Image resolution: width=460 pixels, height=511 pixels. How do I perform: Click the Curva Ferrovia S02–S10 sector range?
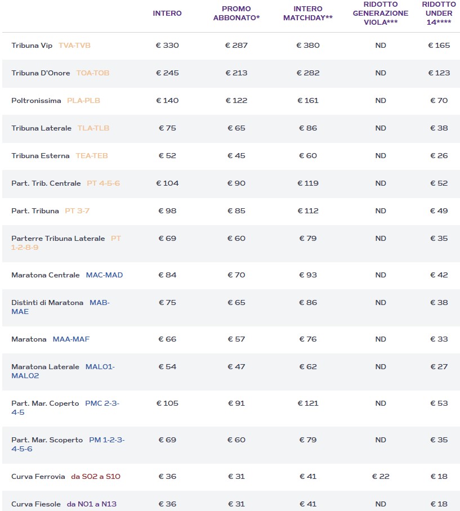[96, 477]
